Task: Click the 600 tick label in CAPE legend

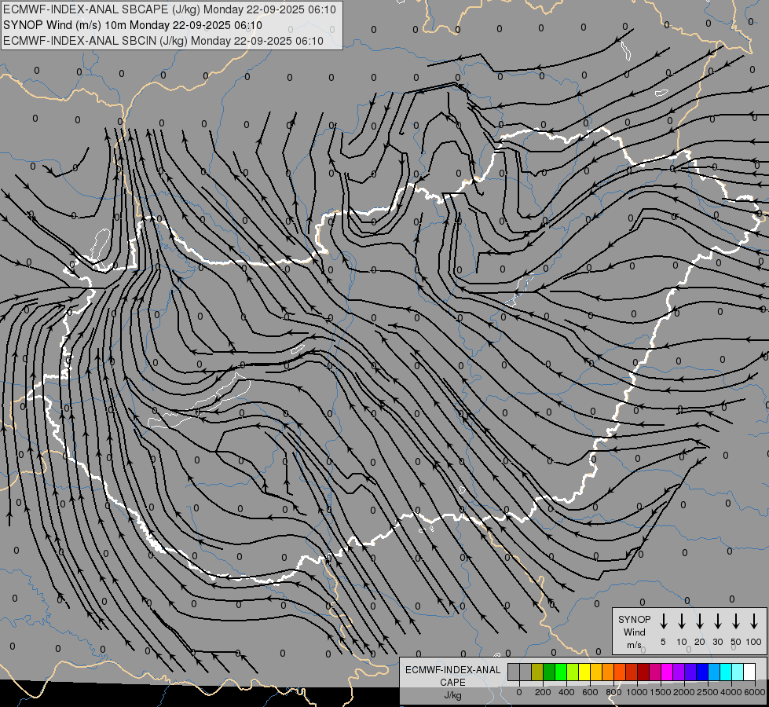Action: point(590,692)
